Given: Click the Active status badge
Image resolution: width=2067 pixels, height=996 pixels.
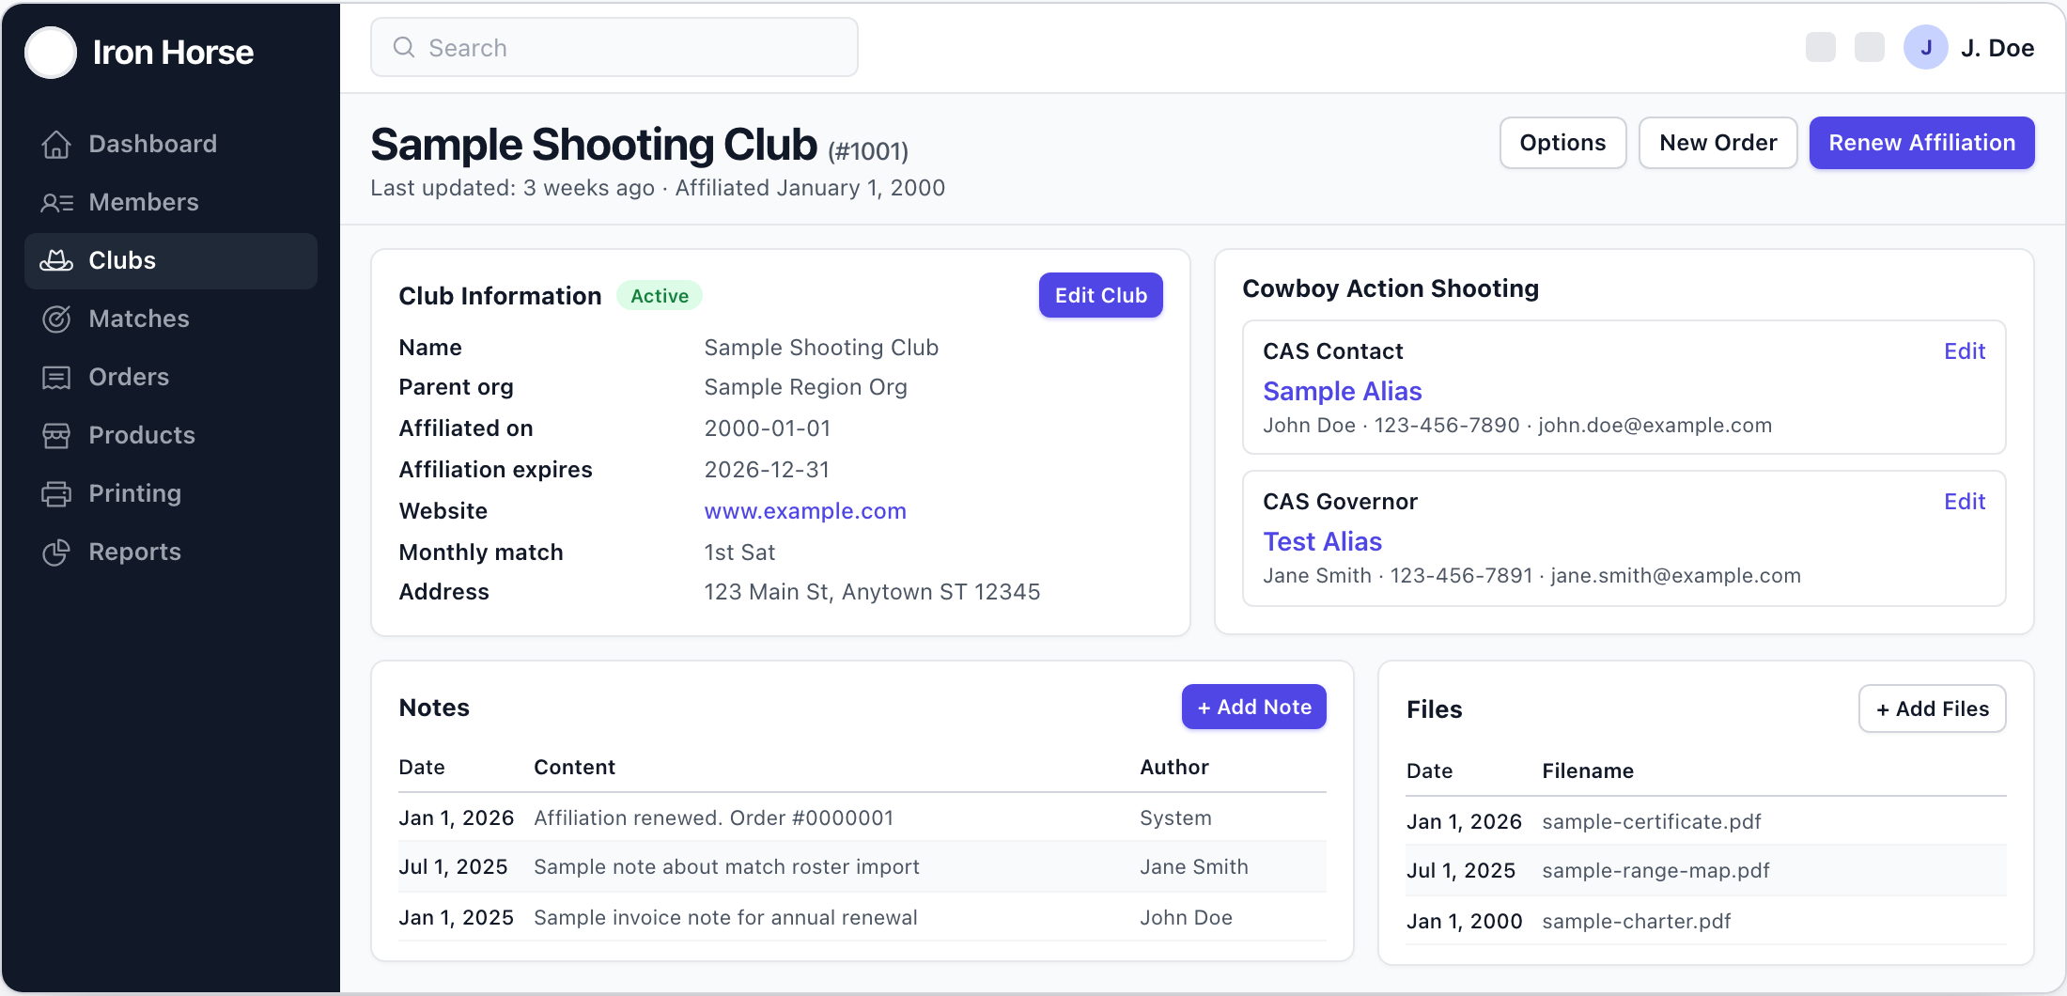Looking at the screenshot, I should click(x=660, y=295).
